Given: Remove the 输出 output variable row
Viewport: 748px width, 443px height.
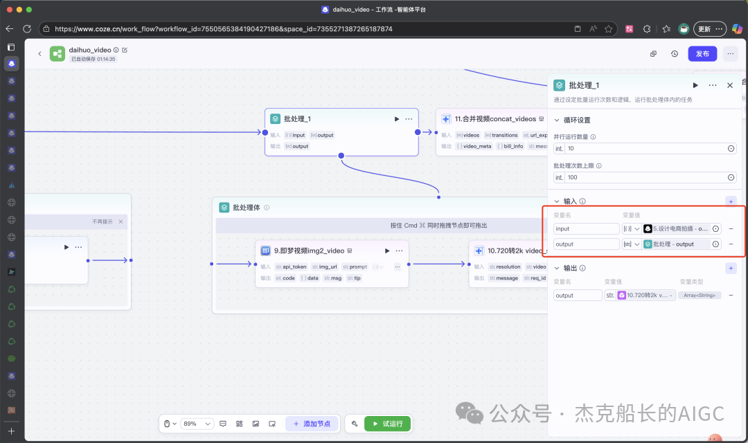Looking at the screenshot, I should pyautogui.click(x=731, y=296).
